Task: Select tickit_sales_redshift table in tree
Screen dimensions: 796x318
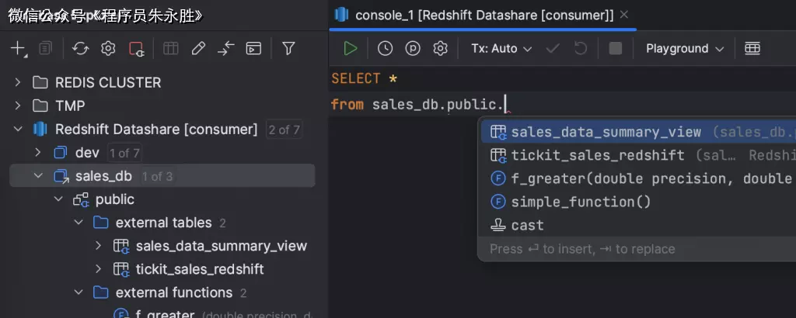Action: pyautogui.click(x=199, y=269)
